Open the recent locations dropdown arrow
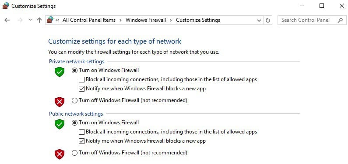 tap(30, 20)
